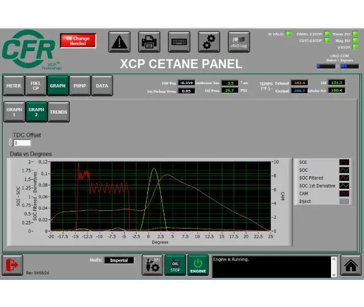This screenshot has height=307, width=364.
Task: Switch to the TRENDS tab
Action: pos(58,112)
